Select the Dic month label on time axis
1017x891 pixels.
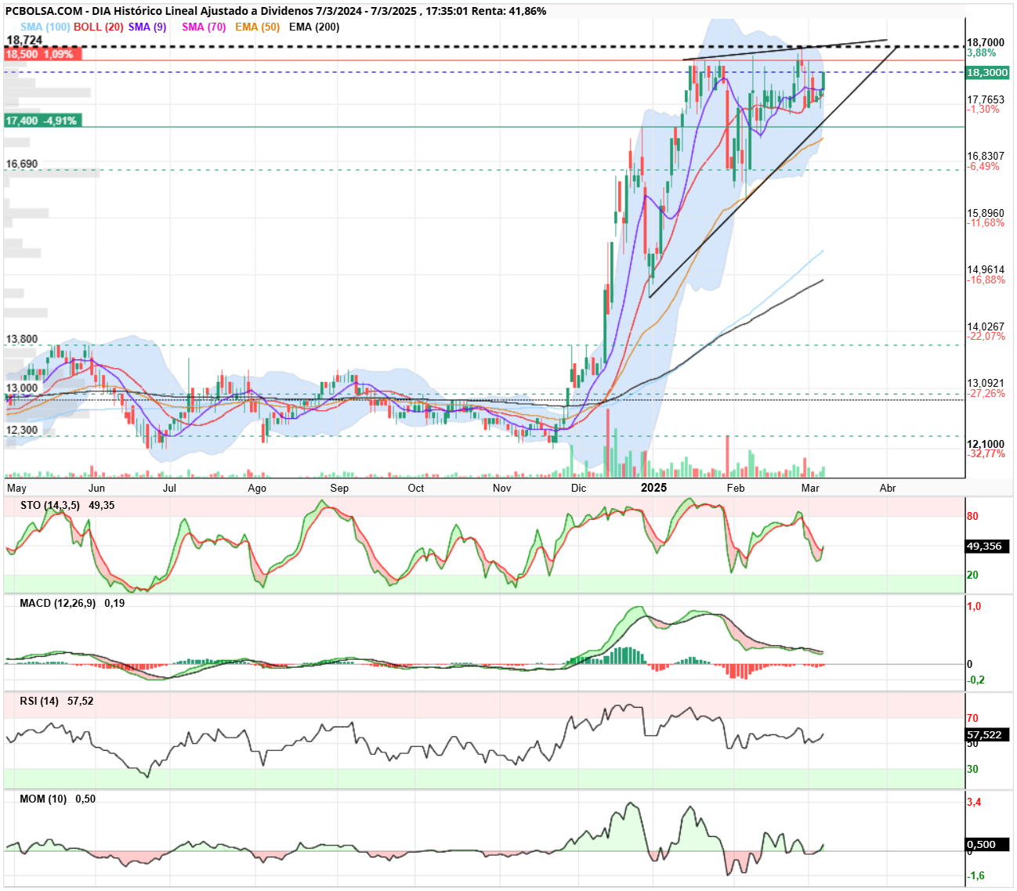[x=578, y=488]
